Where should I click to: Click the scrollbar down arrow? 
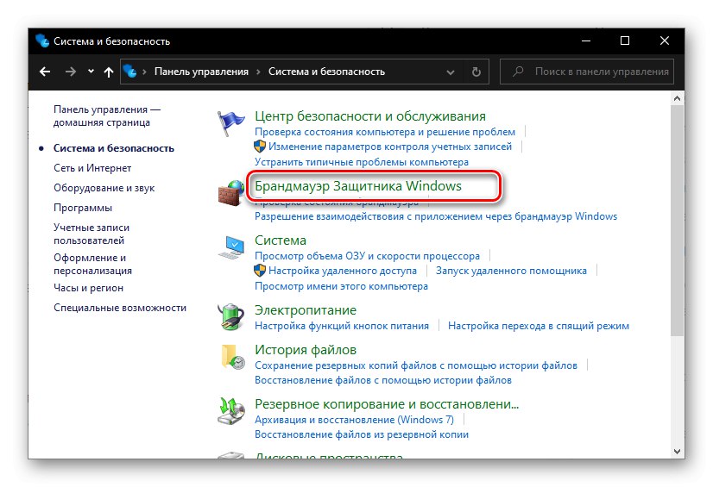[x=677, y=452]
